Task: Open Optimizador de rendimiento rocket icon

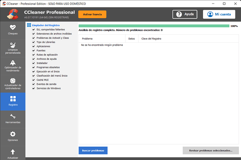Action: pyautogui.click(x=13, y=63)
